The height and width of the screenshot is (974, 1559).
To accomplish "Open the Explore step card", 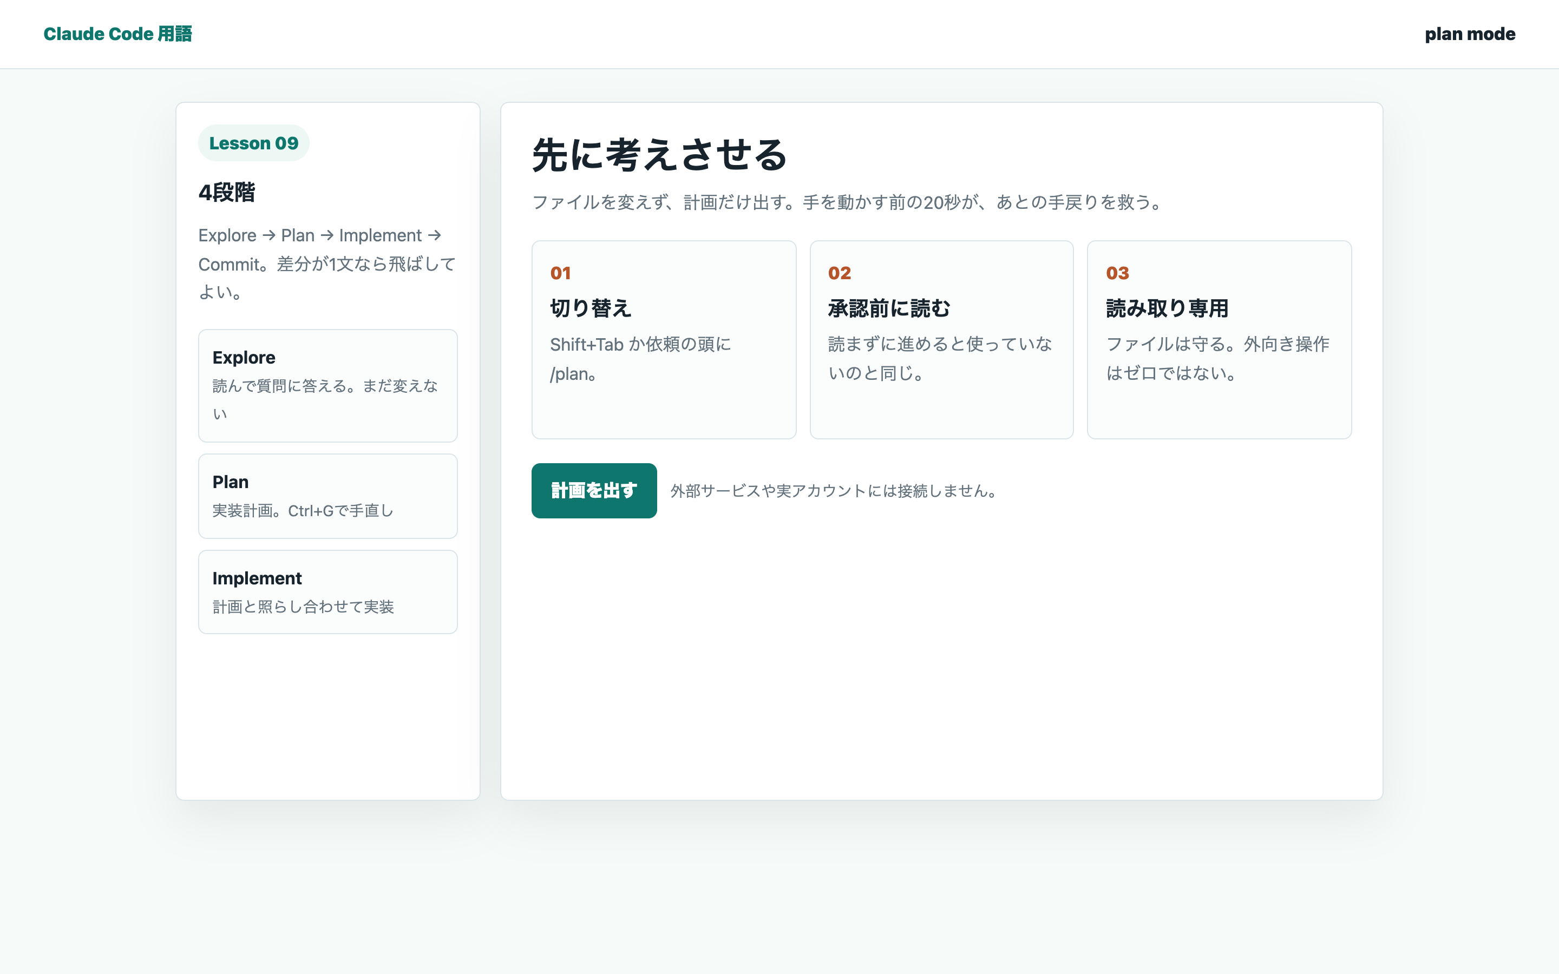I will click(328, 385).
